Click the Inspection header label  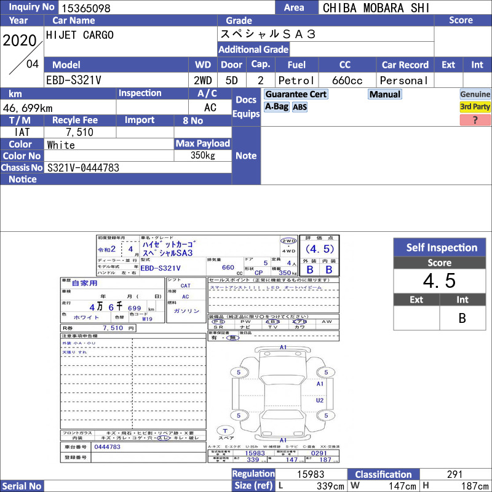pyautogui.click(x=140, y=93)
